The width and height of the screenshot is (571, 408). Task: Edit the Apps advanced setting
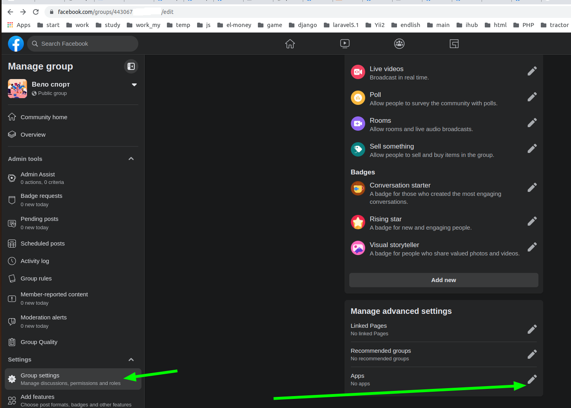tap(532, 379)
